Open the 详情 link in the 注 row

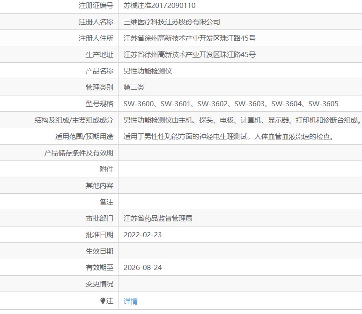point(131,301)
